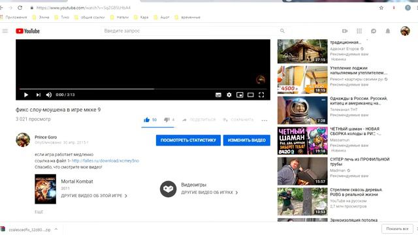This screenshot has height=235, width=418.
Task: Open Другие видео об этой игре link
Action: tap(94, 196)
